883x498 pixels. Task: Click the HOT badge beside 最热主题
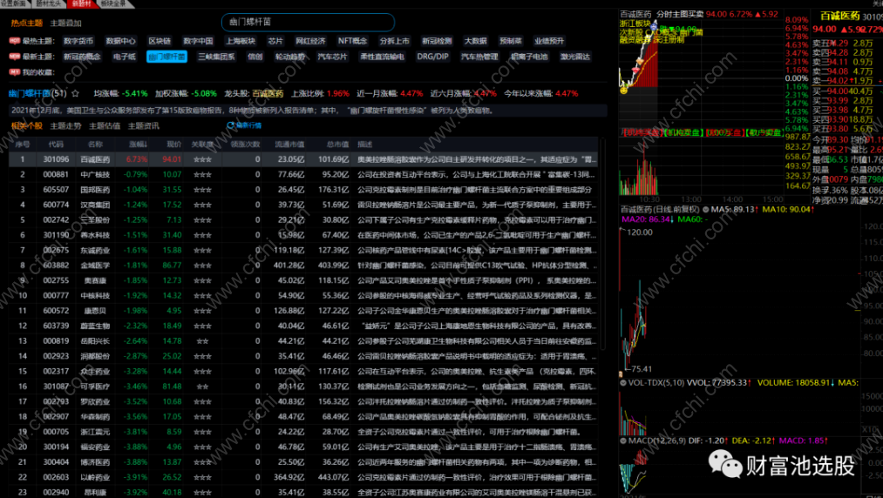(15, 41)
